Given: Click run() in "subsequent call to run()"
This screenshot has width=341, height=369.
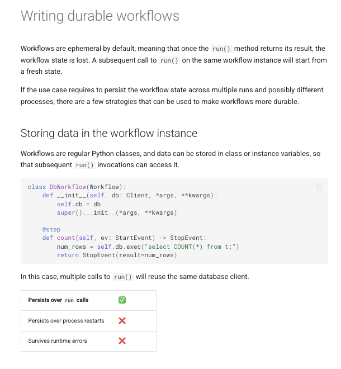Looking at the screenshot, I should coord(169,60).
